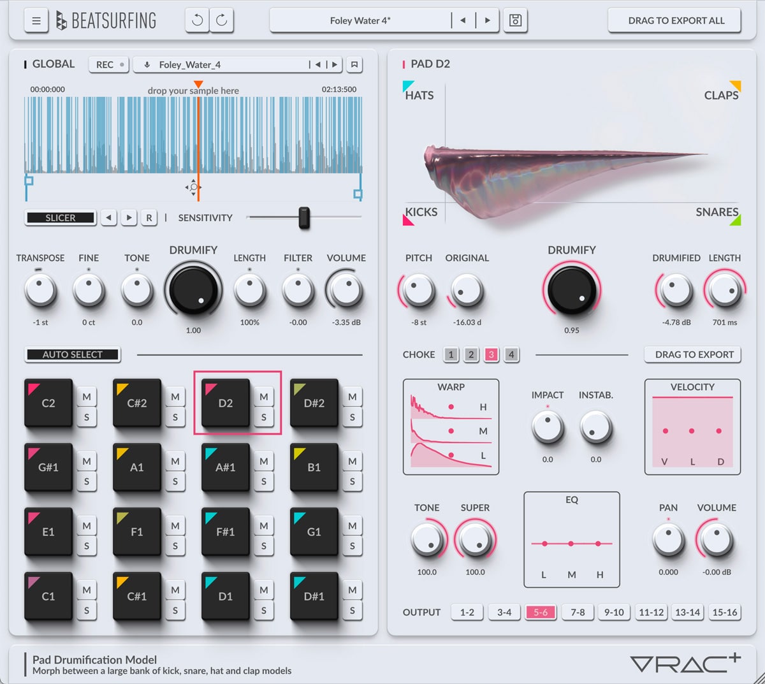Click the orange playhead marker
The height and width of the screenshot is (684, 765).
point(198,84)
